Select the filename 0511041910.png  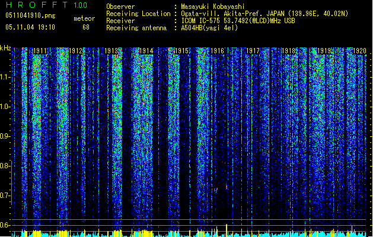click(30, 15)
